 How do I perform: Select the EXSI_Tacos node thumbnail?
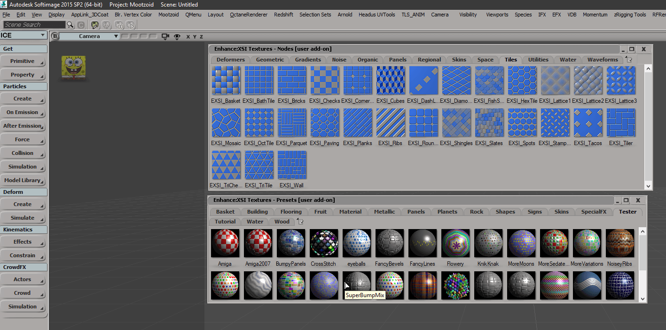(588, 123)
